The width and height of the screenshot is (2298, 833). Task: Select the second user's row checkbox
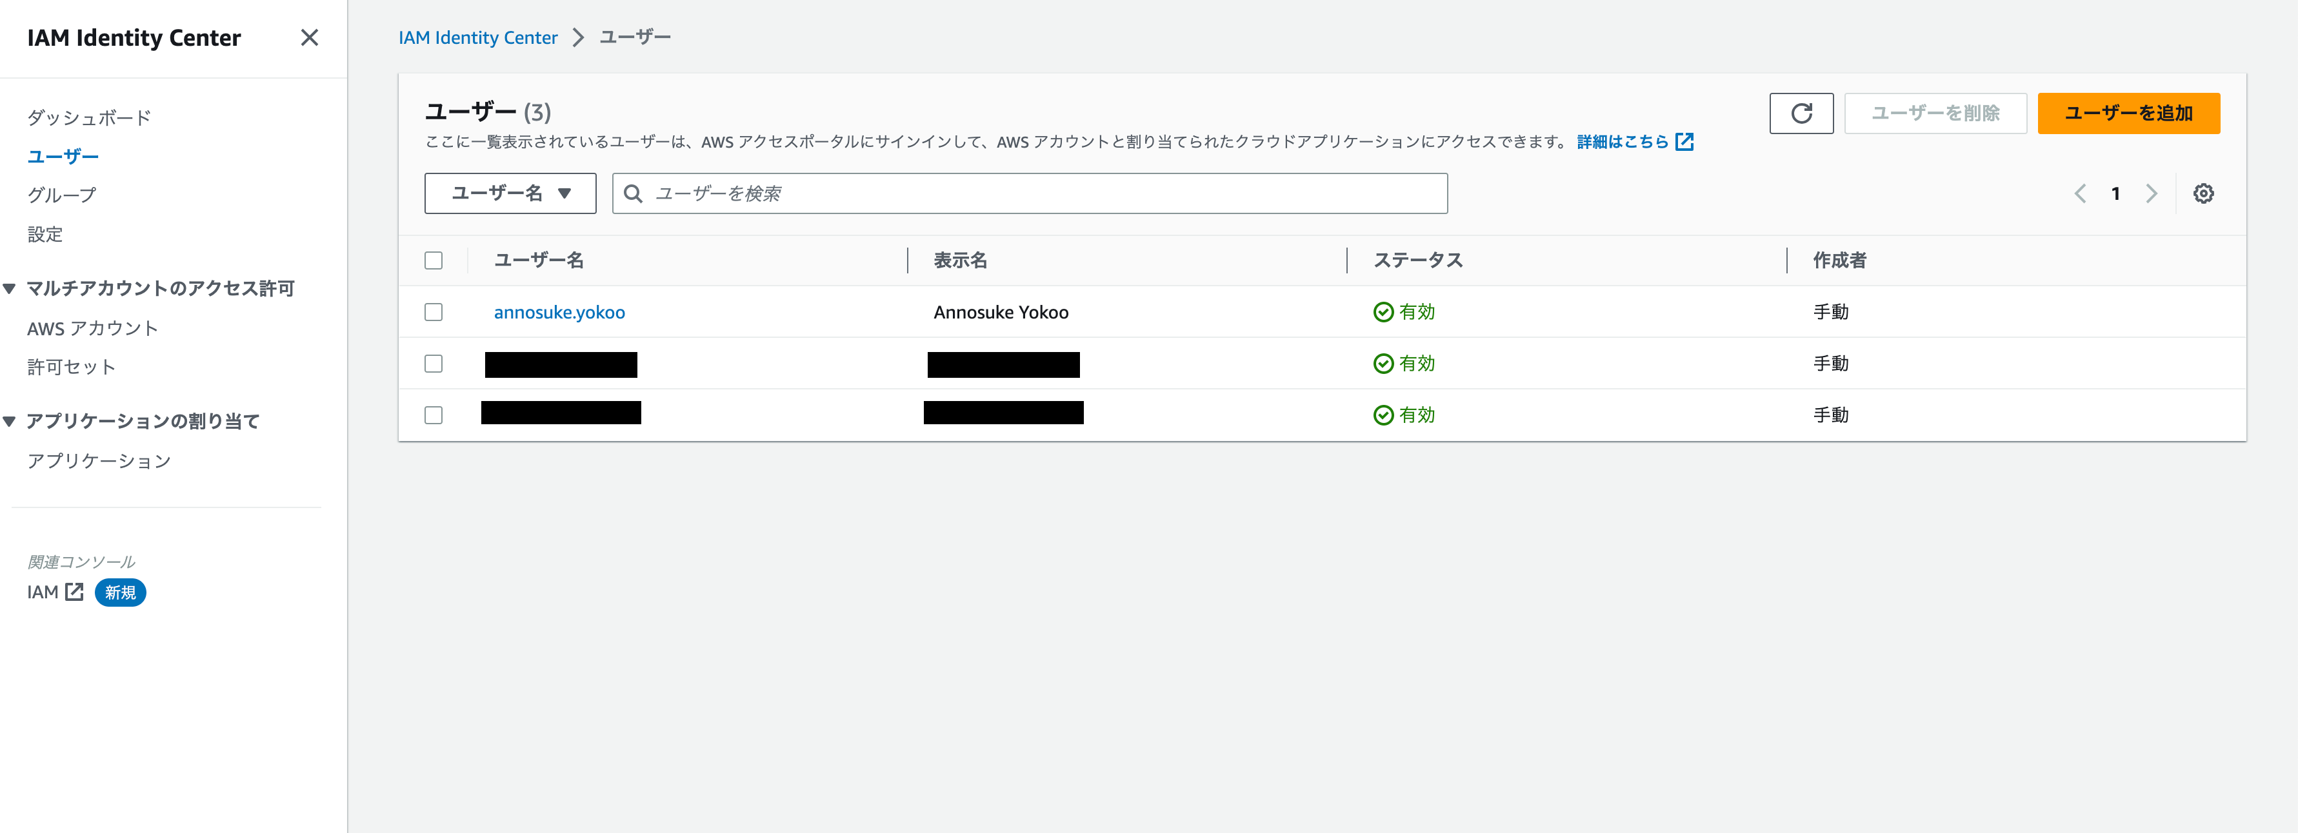click(434, 363)
